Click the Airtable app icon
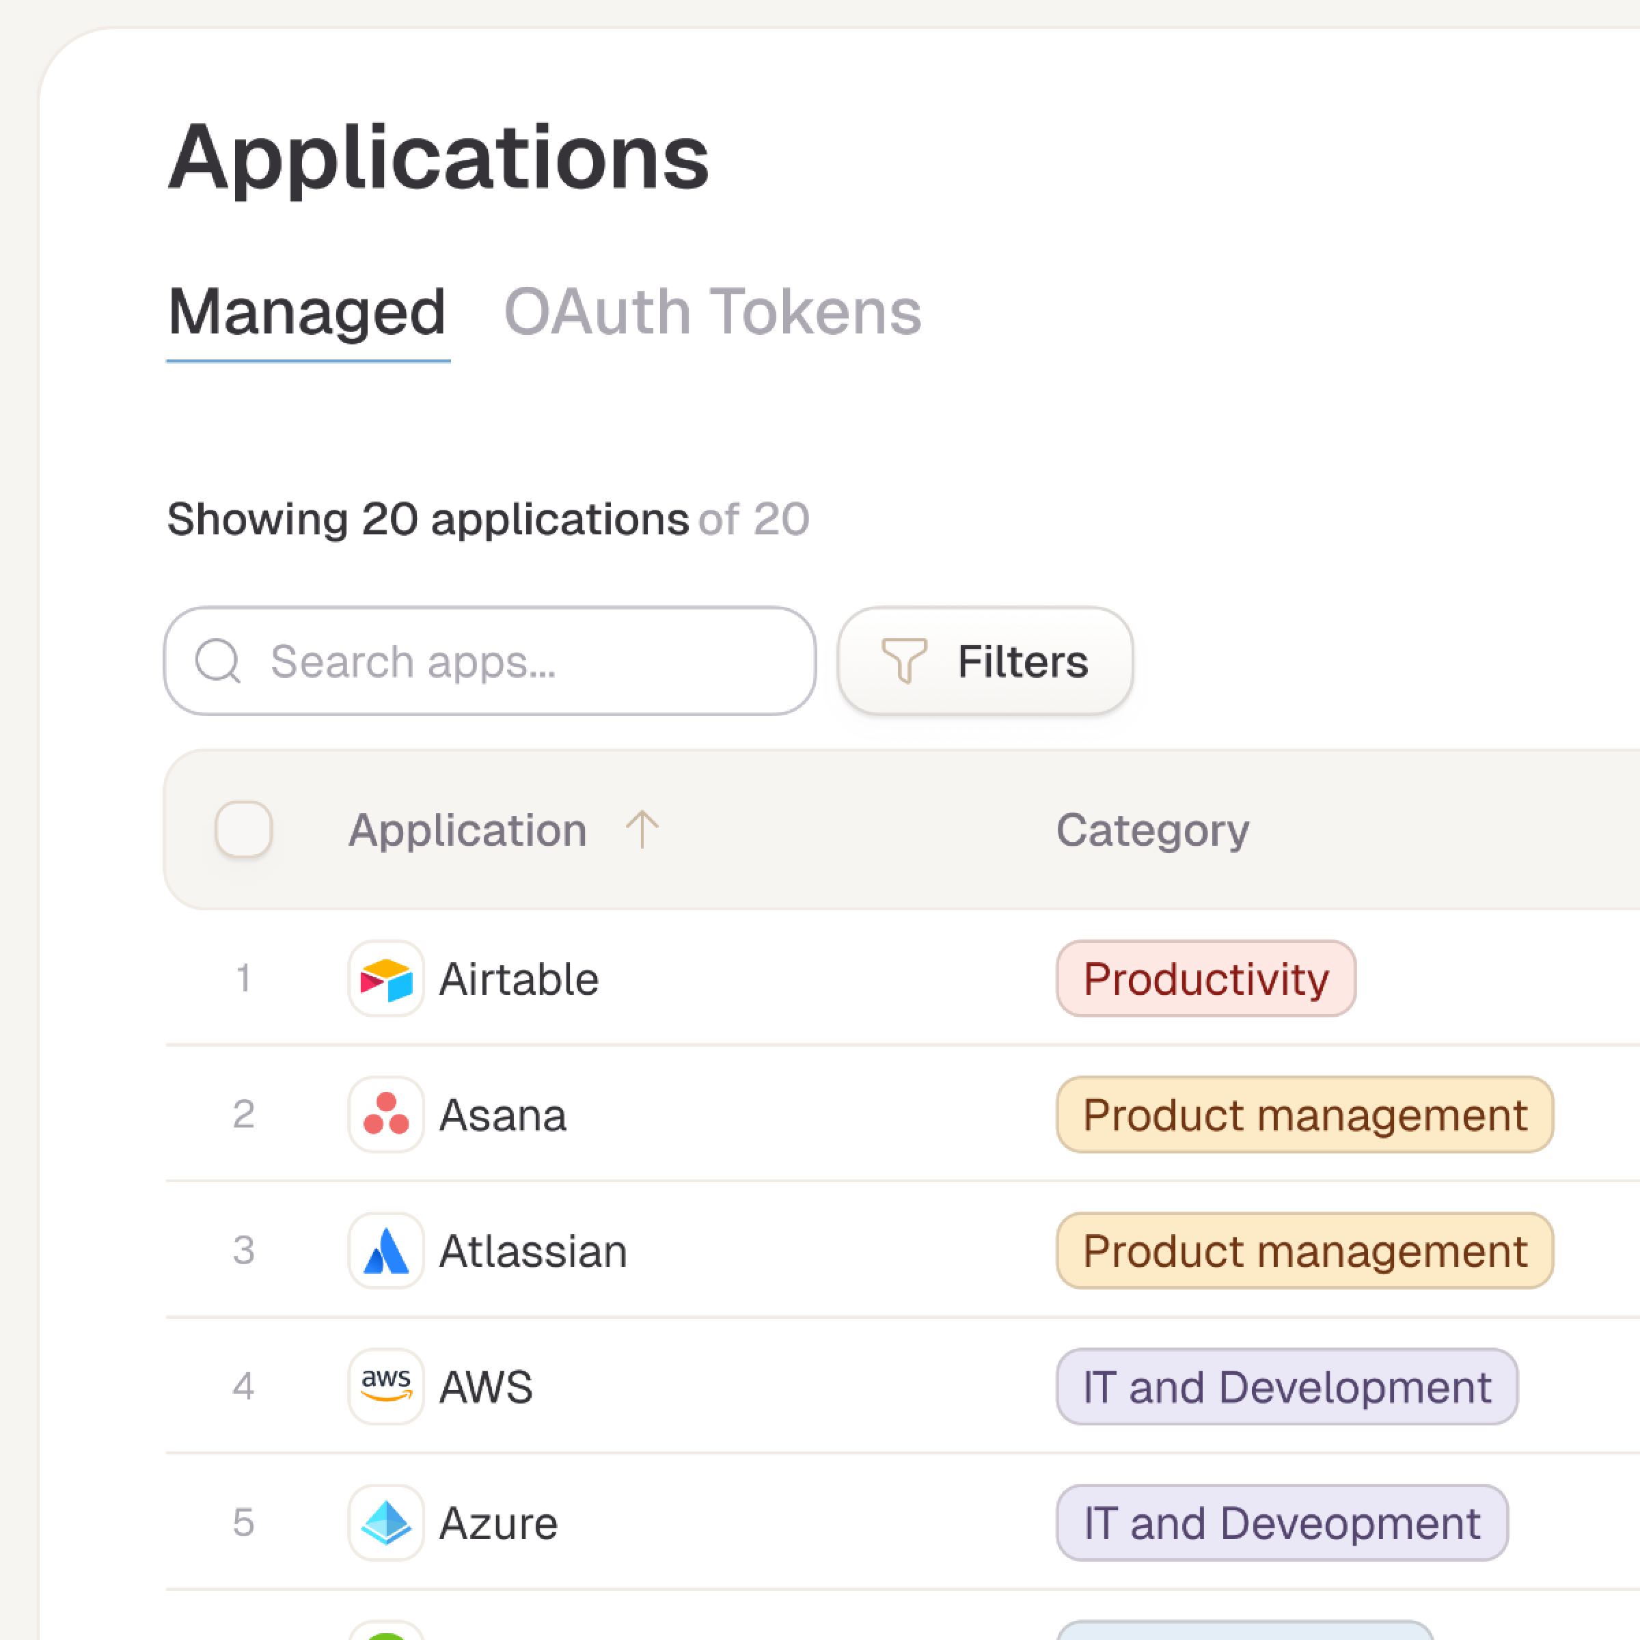This screenshot has width=1640, height=1640. pos(385,979)
